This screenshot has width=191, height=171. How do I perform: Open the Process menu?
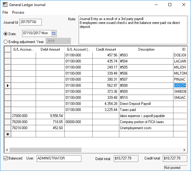(18, 12)
